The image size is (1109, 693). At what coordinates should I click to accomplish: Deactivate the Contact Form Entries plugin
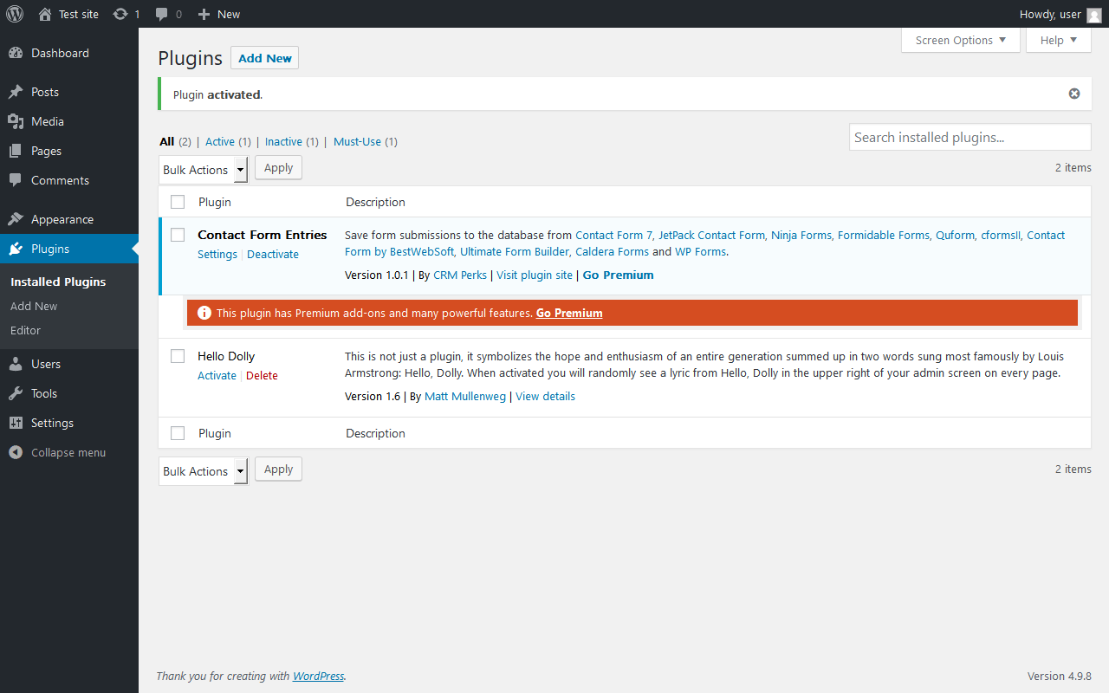(273, 254)
